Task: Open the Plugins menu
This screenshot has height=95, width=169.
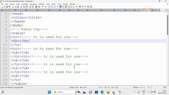Action: click(x=65, y=4)
